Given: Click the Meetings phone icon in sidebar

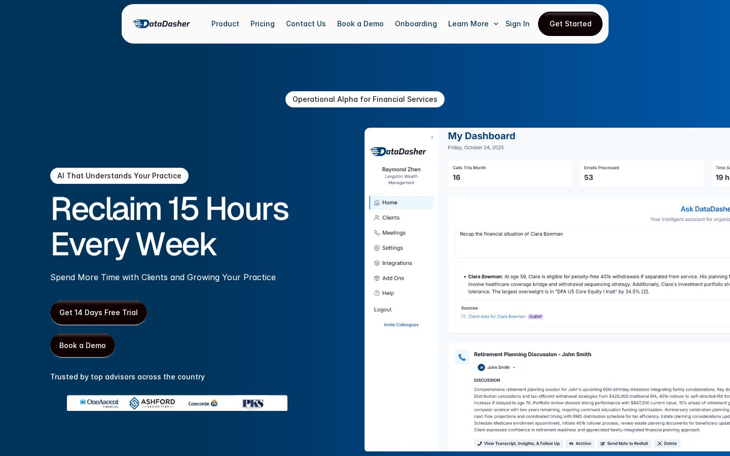Looking at the screenshot, I should (x=377, y=233).
